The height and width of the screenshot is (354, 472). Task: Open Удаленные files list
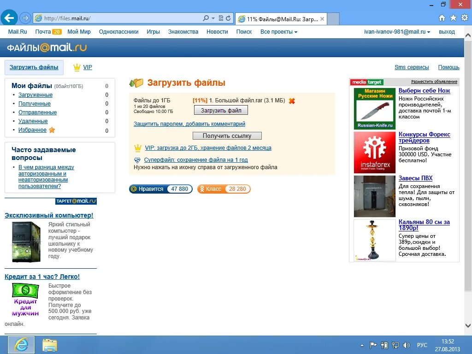(x=33, y=121)
